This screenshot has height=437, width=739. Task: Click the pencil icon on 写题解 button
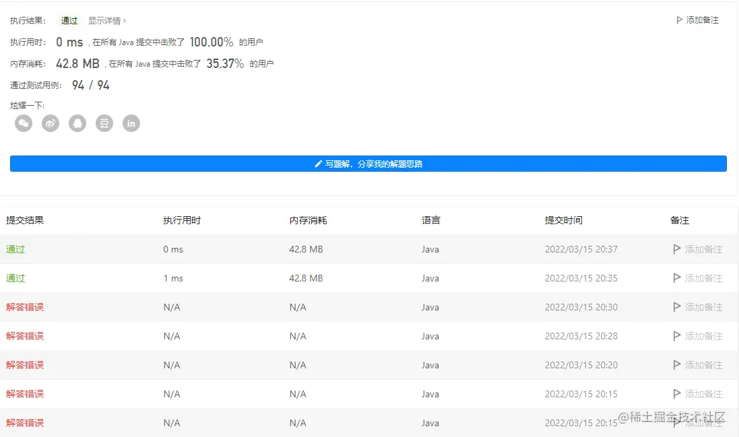[318, 164]
